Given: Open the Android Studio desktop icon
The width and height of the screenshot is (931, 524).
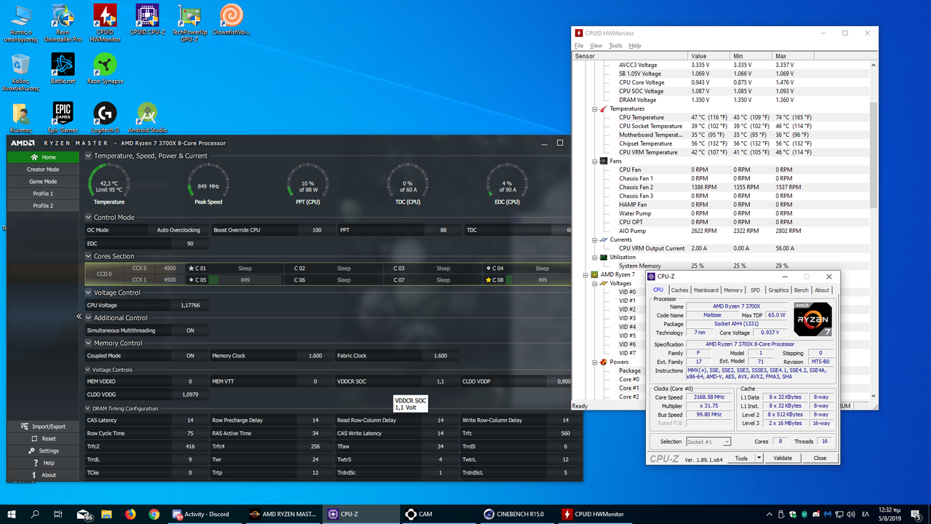Looking at the screenshot, I should (x=148, y=117).
